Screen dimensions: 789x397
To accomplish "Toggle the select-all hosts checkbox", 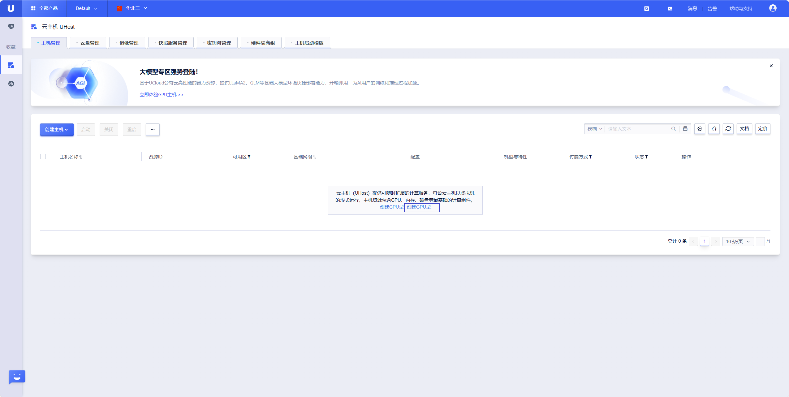I will [43, 157].
